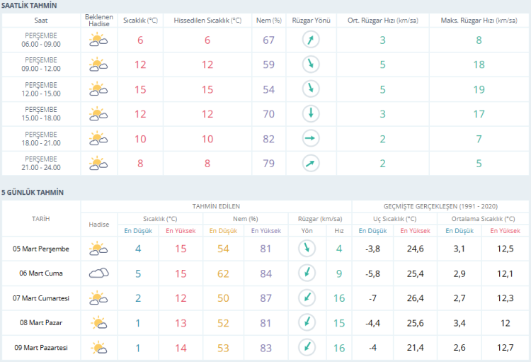Click weather icon for Perşembe 06.00-09.00
Screen dimensions: 531x362
click(x=98, y=40)
